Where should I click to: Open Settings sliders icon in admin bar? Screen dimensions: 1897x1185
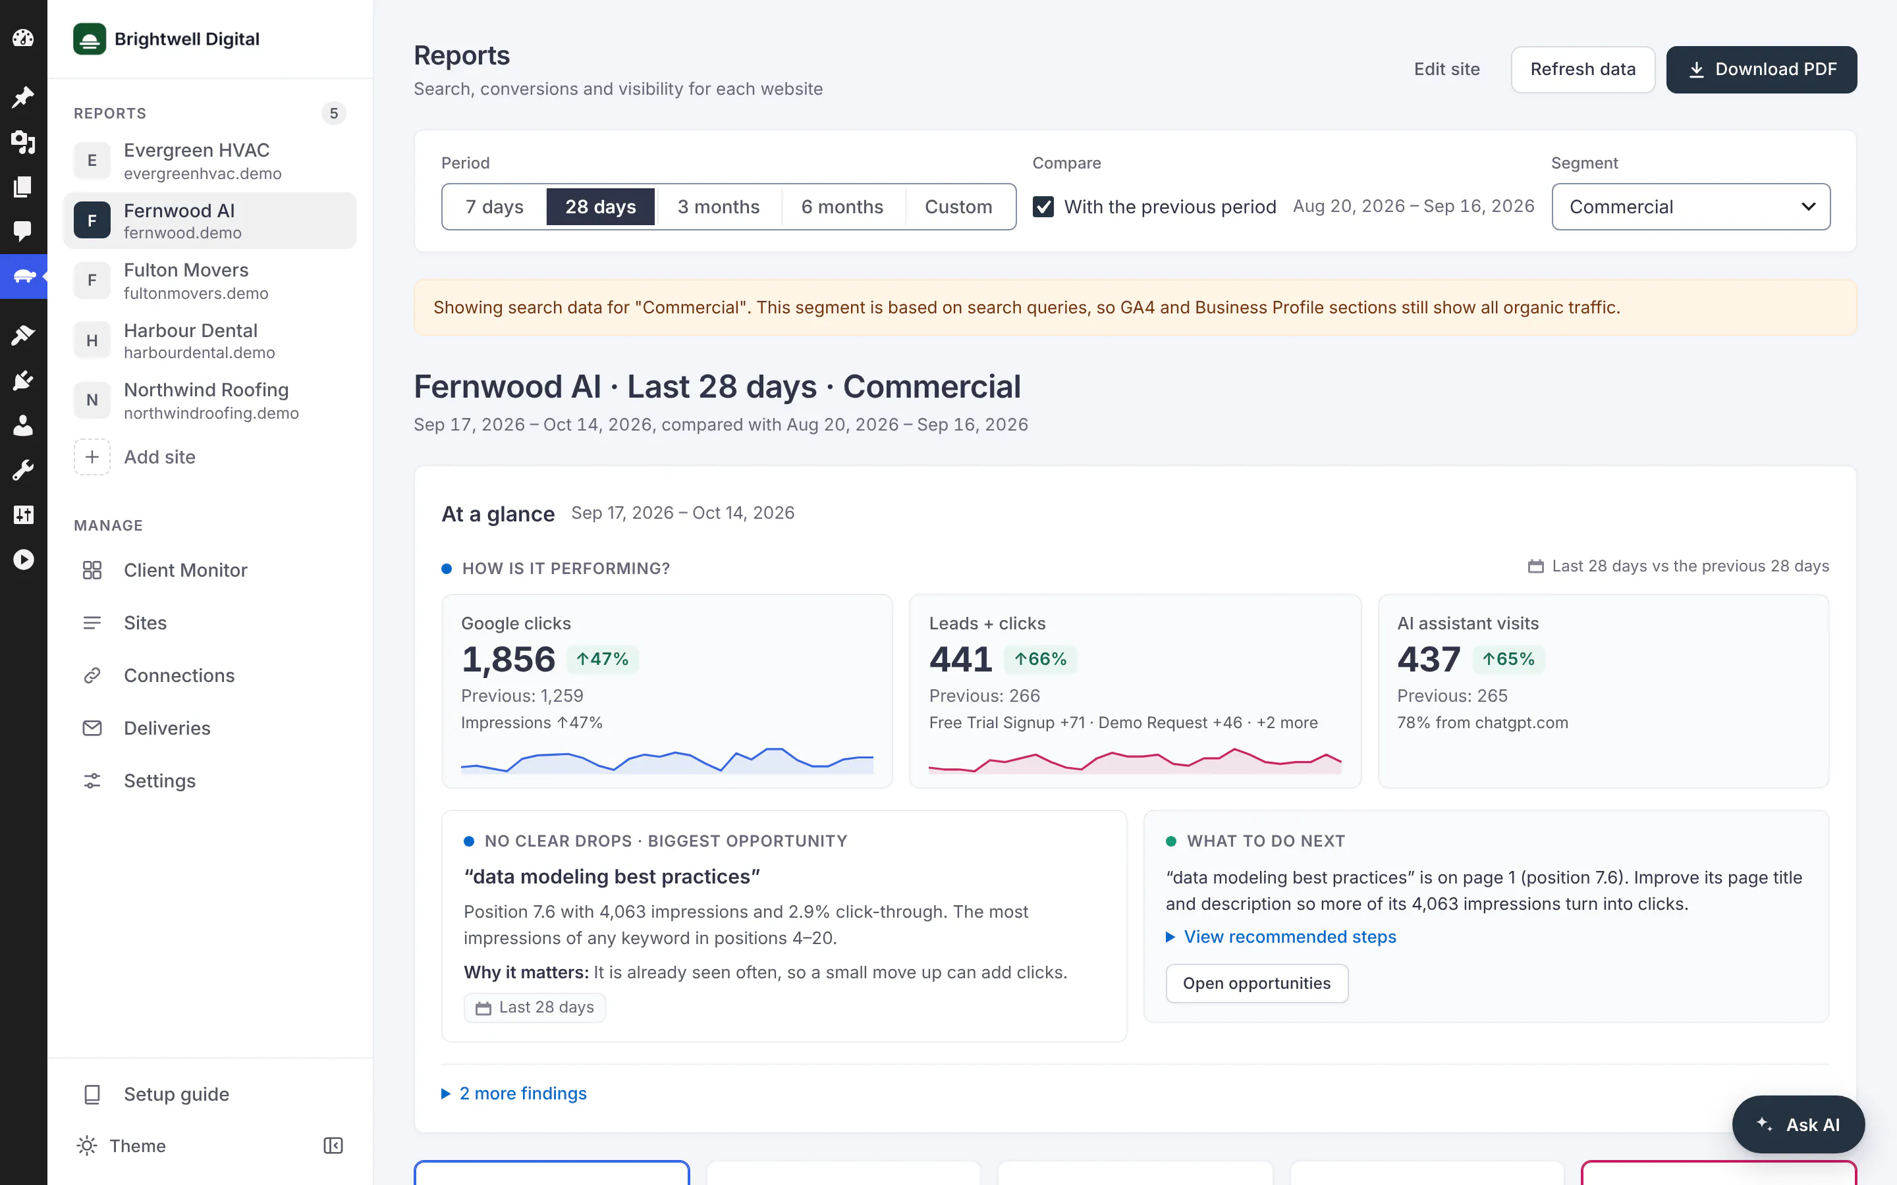[x=24, y=515]
